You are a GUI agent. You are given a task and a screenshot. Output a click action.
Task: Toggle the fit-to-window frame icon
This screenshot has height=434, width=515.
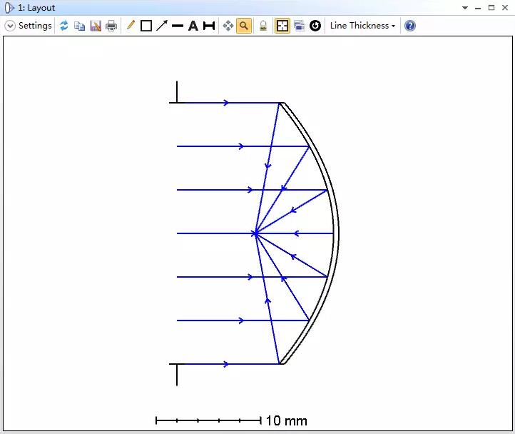[282, 26]
